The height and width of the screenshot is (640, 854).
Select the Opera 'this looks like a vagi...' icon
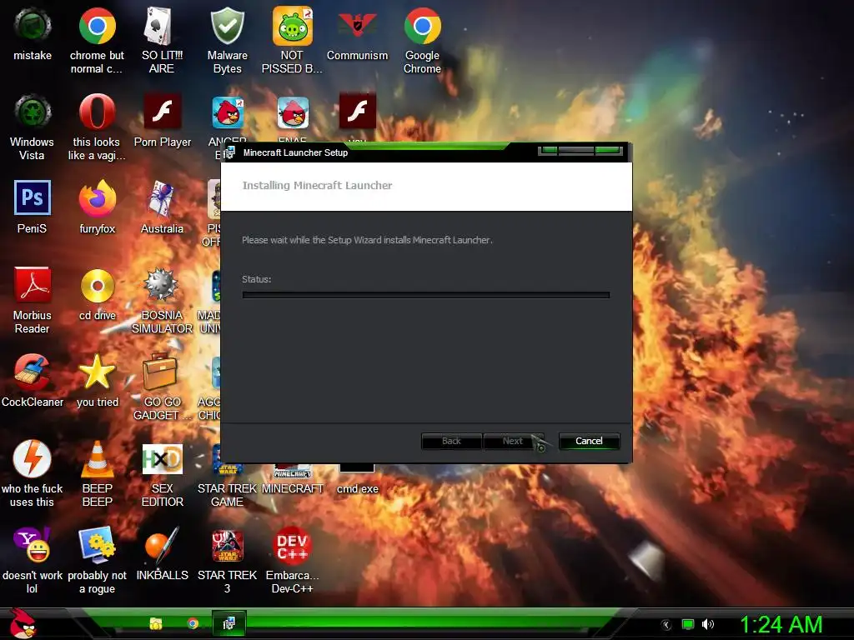point(97,127)
